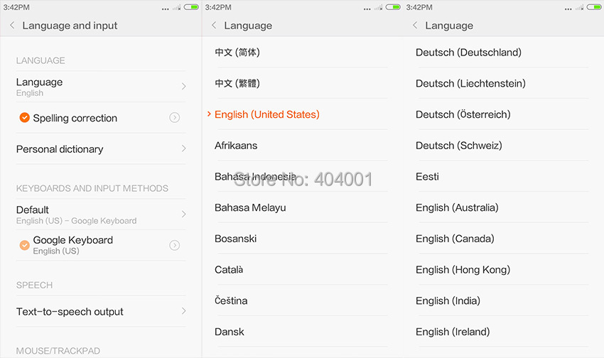
Task: Pick Deutsch (Österreich) language option
Action: coord(463,114)
